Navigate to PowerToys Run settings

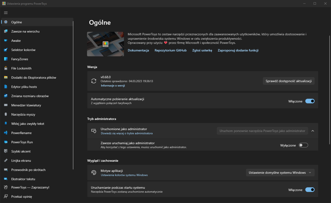(37, 142)
